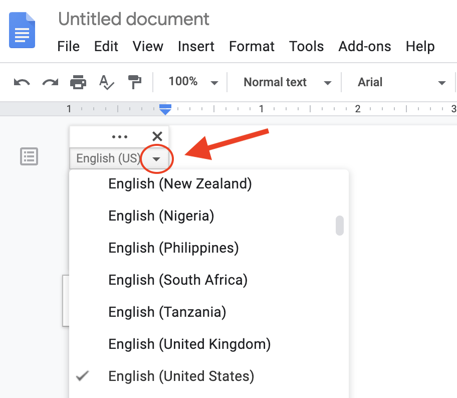Click the English (US) language dropdown arrow

(156, 159)
